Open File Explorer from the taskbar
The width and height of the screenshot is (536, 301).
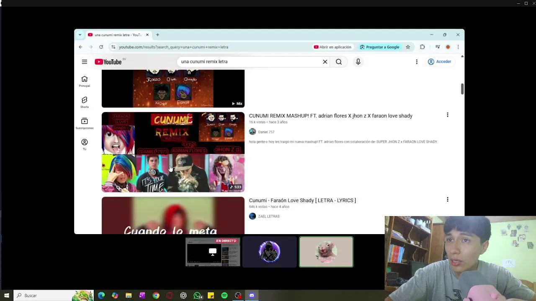129,296
